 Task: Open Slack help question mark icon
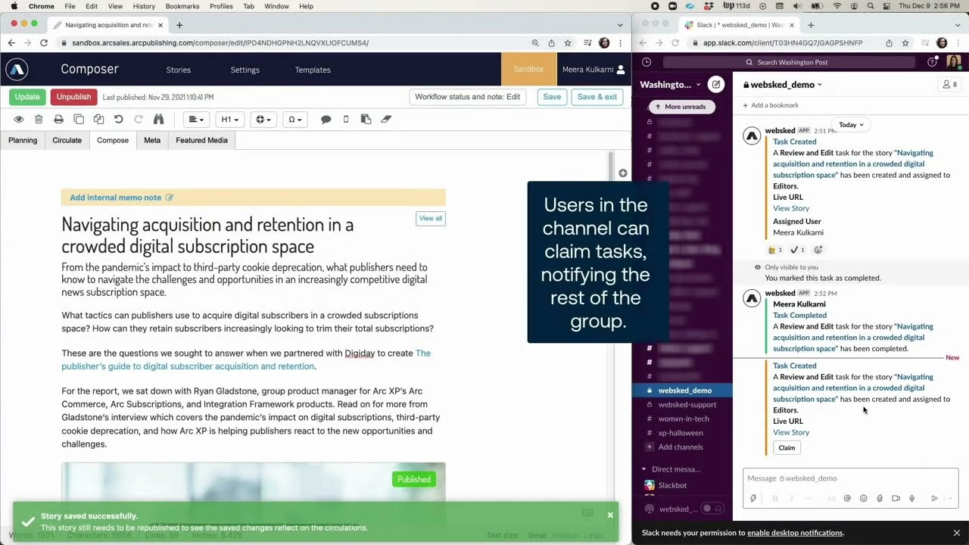coord(932,62)
